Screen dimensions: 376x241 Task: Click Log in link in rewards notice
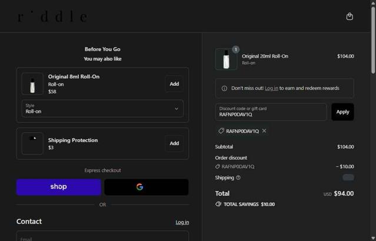click(x=271, y=88)
